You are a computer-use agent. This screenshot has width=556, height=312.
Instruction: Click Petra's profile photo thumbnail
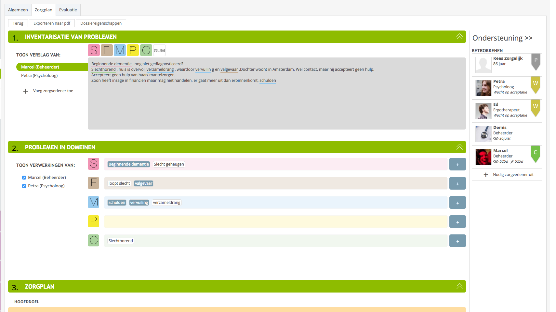tap(483, 88)
